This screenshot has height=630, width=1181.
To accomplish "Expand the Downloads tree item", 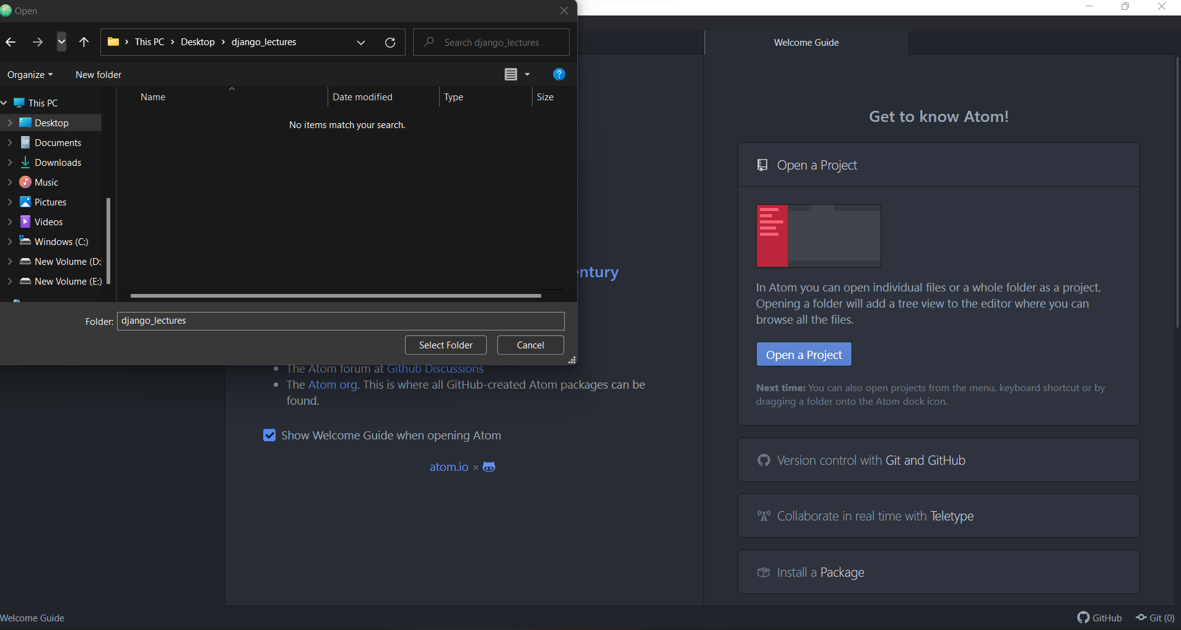I will pos(10,162).
